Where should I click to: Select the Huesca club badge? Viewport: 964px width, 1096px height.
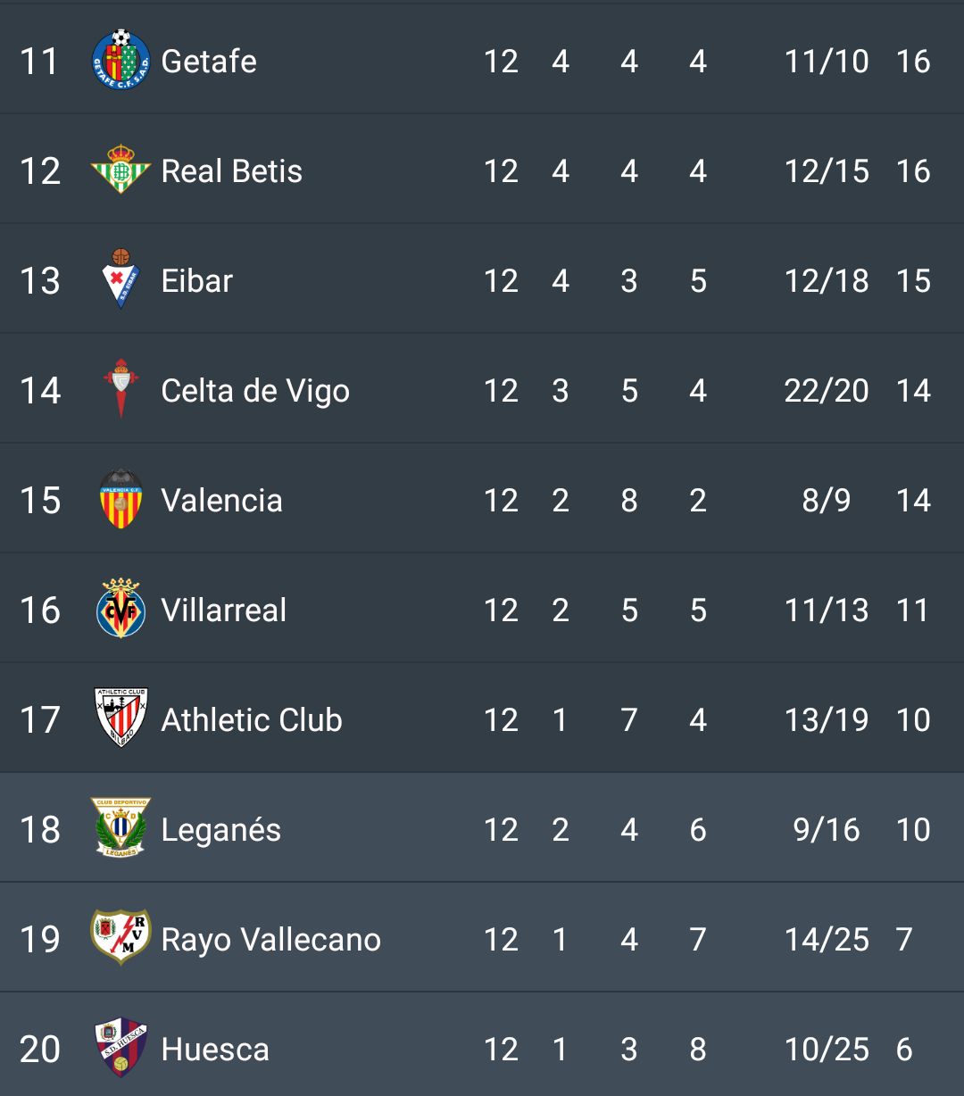click(x=120, y=1049)
